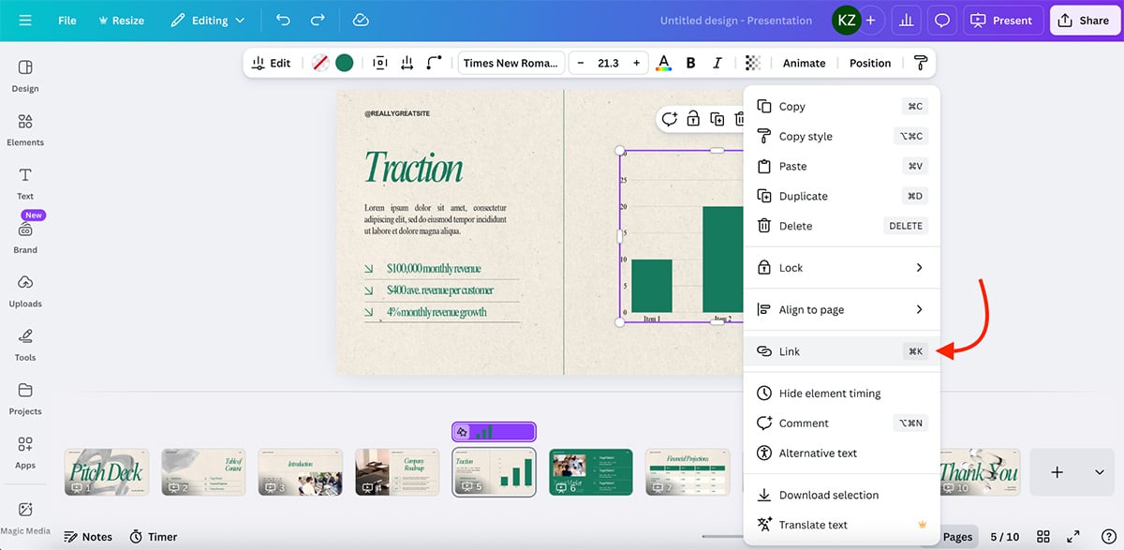Screen dimensions: 1124x550
Task: Open the Uploads panel
Action: click(24, 290)
